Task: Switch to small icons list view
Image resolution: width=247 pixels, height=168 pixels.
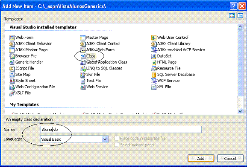Action: tap(240, 15)
